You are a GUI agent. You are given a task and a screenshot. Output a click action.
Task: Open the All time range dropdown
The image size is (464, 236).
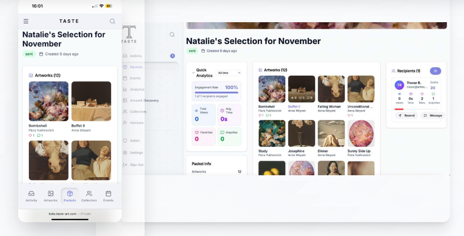pos(229,73)
